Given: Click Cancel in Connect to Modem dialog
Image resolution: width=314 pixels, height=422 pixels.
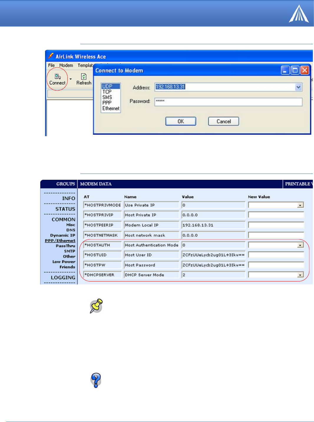Looking at the screenshot, I should [x=224, y=121].
